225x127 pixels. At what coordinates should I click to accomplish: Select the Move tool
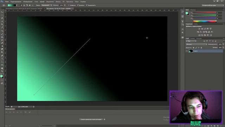2,12
